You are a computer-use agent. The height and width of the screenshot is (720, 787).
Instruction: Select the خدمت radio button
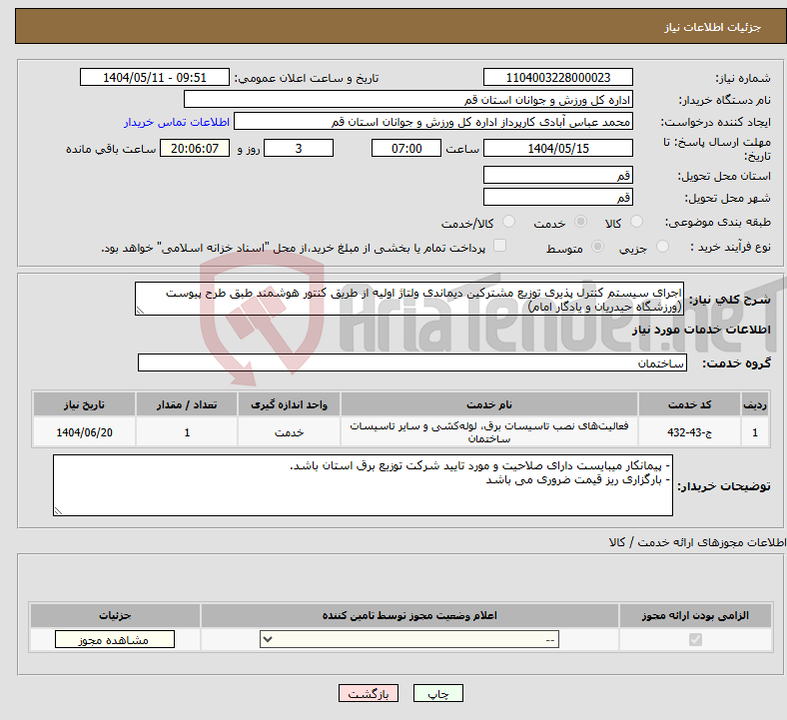click(580, 222)
